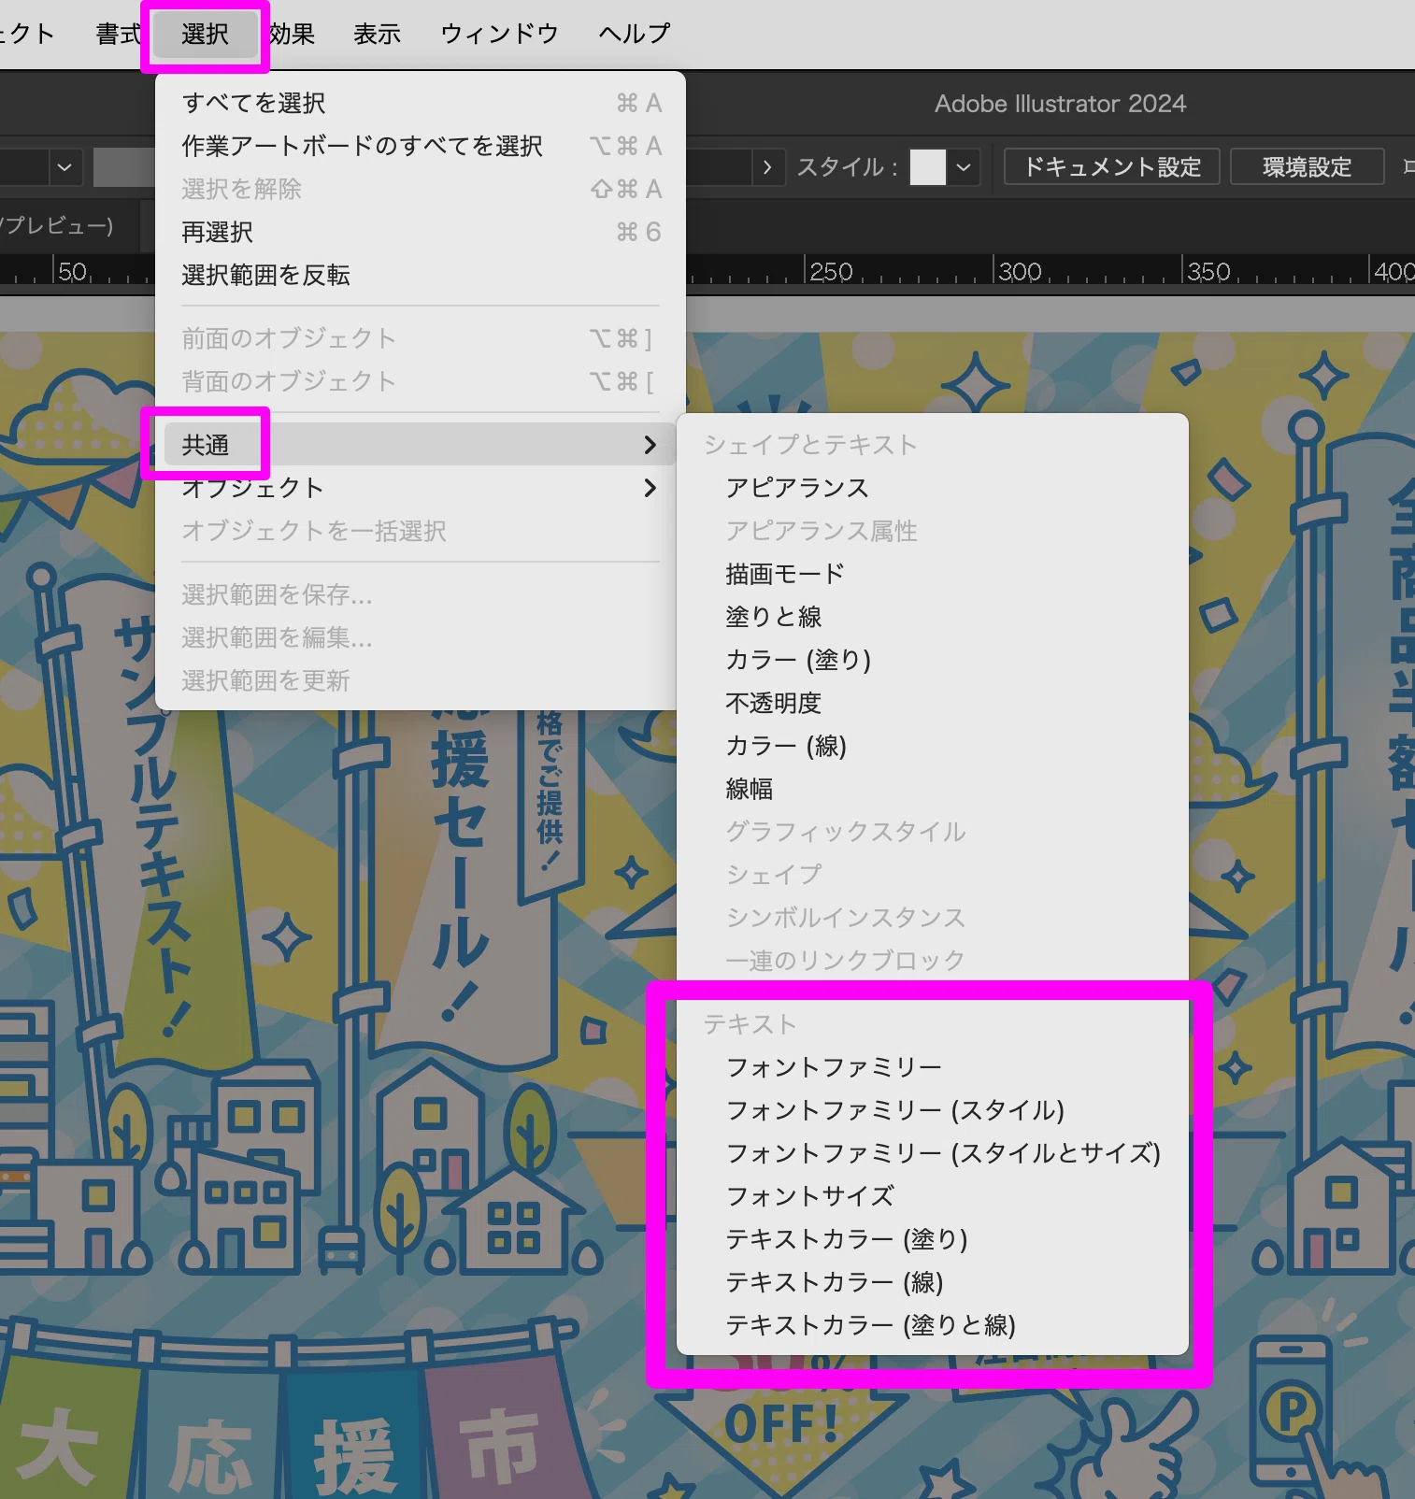Image resolution: width=1415 pixels, height=1499 pixels.
Task: Open the 選択 menu in menu bar
Action: pyautogui.click(x=206, y=35)
